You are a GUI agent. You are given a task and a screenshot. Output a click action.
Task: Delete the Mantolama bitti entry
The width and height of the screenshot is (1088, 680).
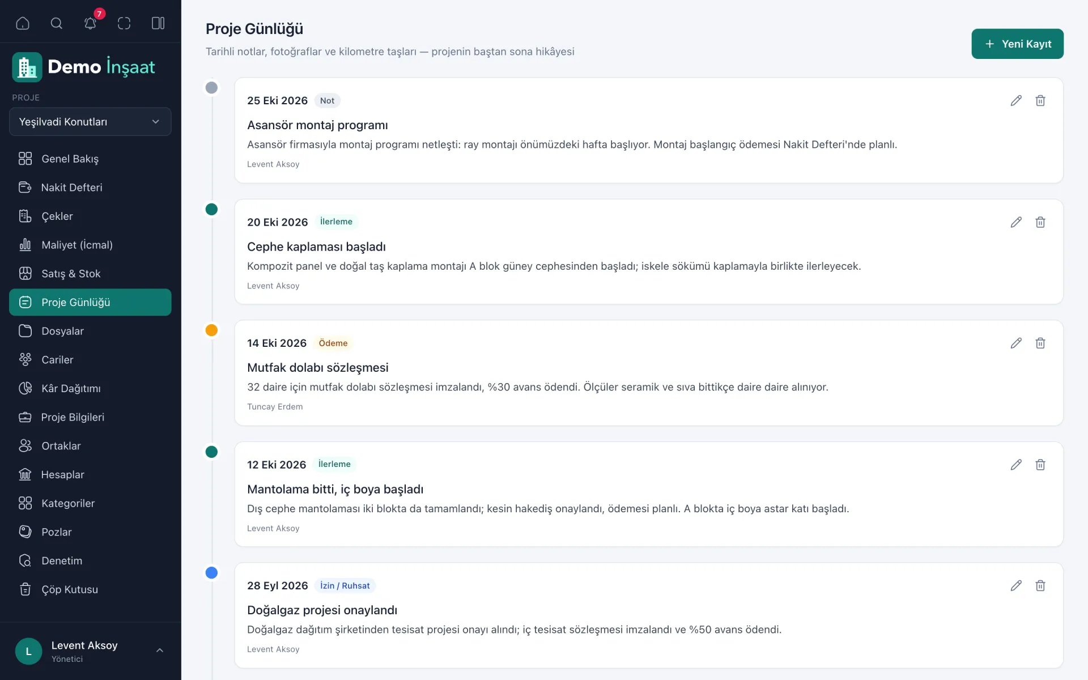(x=1040, y=465)
